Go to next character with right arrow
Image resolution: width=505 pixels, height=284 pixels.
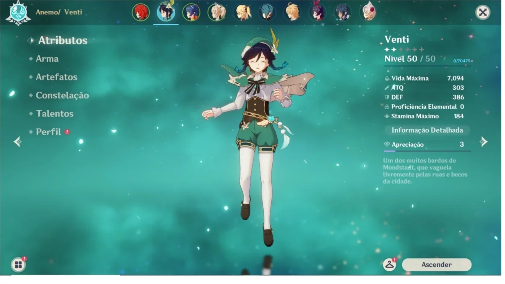tap(484, 142)
